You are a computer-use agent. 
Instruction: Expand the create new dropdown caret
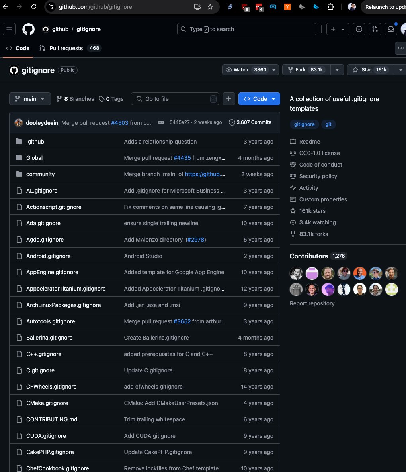[x=343, y=29]
